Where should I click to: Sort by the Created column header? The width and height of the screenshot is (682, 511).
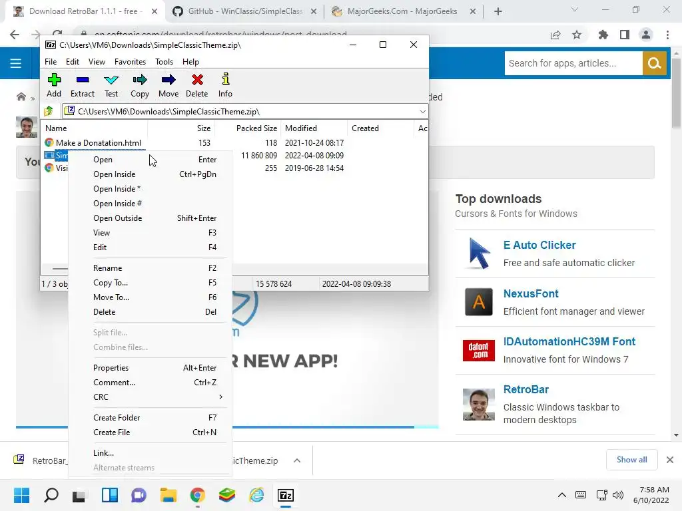coord(380,128)
